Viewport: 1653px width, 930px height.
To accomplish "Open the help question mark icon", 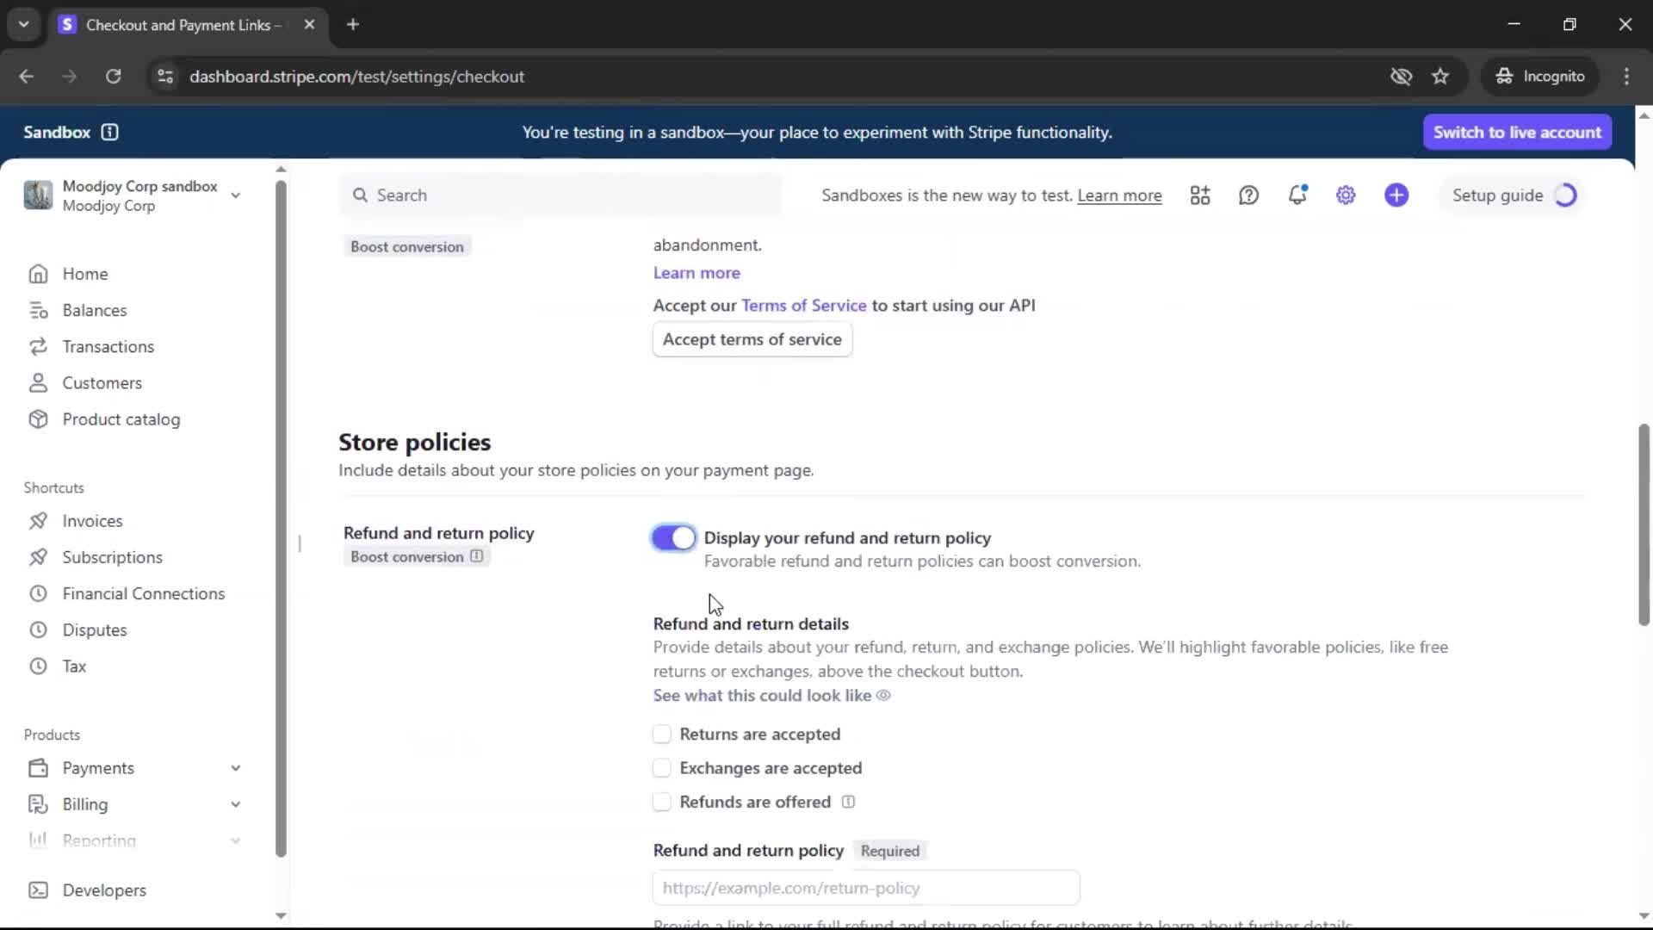I will click(x=1248, y=195).
